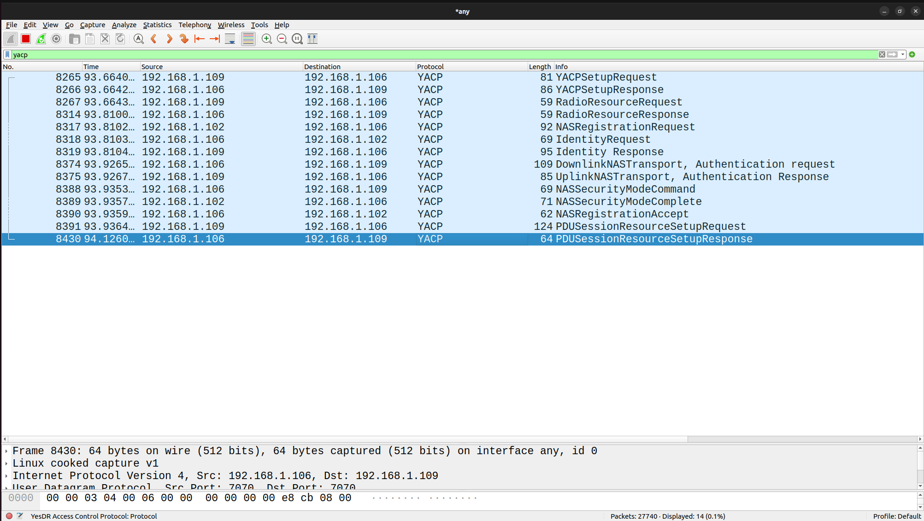Viewport: 924px width, 521px height.
Task: Open the View menu
Action: click(50, 25)
